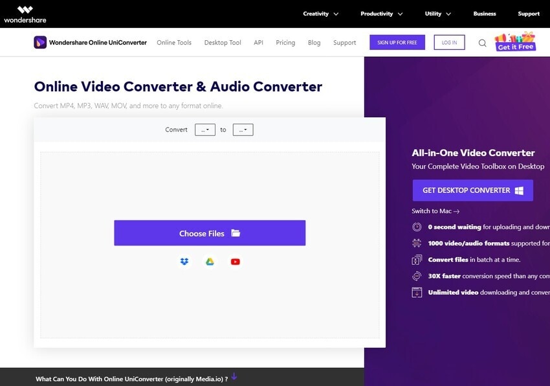Image resolution: width=550 pixels, height=386 pixels.
Task: Expand the Utility menu
Action: click(438, 14)
